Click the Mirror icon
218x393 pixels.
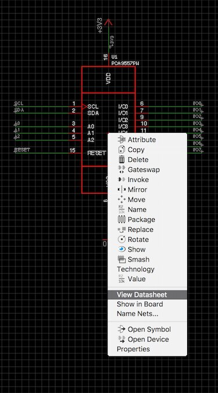tap(121, 190)
